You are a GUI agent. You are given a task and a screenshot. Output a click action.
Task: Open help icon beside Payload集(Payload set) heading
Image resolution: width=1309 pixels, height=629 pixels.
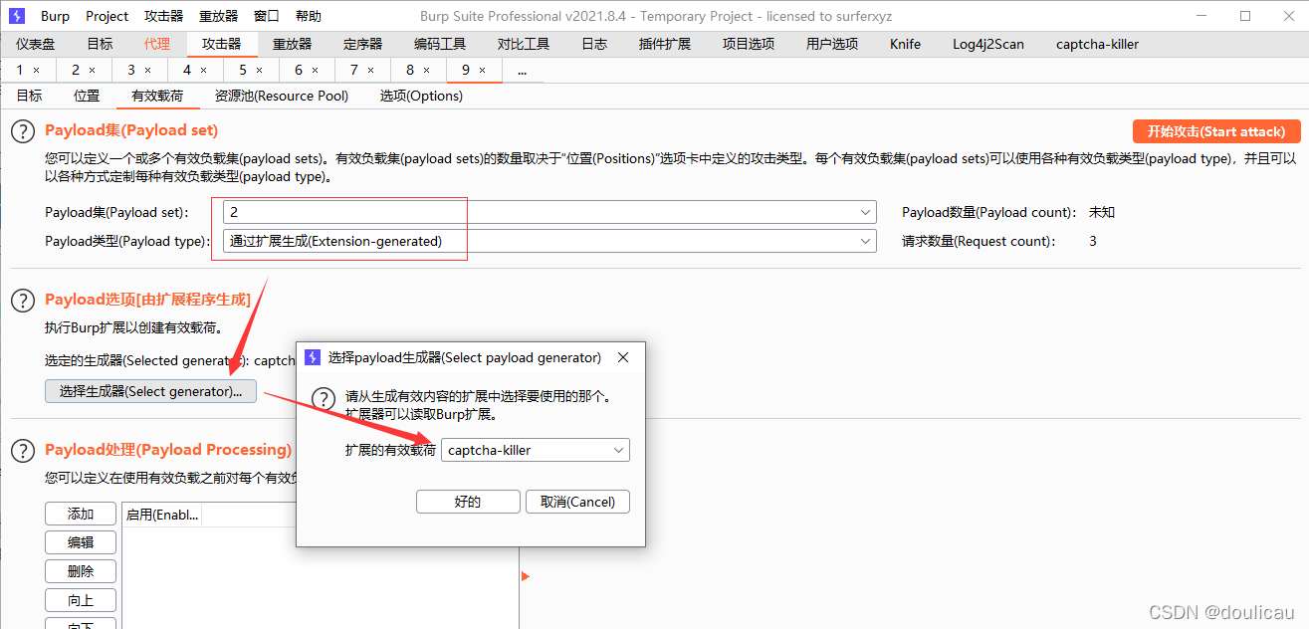point(22,131)
